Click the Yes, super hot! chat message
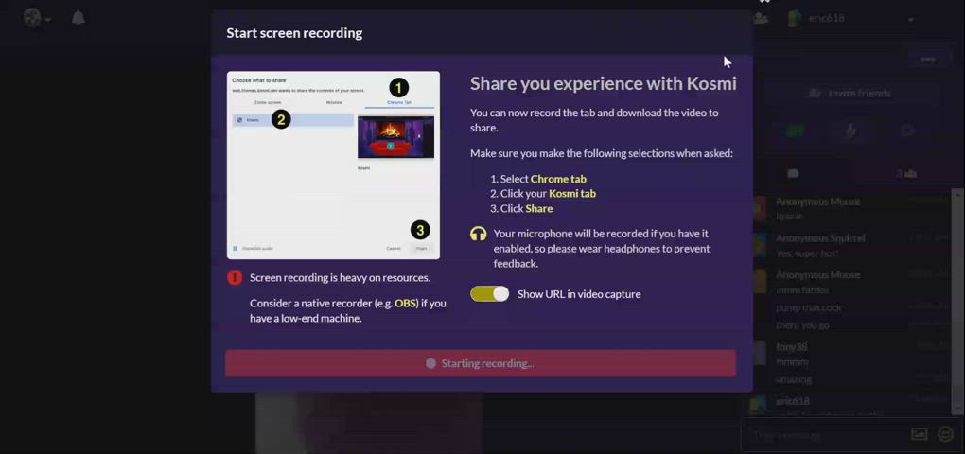The image size is (965, 454). tap(807, 253)
